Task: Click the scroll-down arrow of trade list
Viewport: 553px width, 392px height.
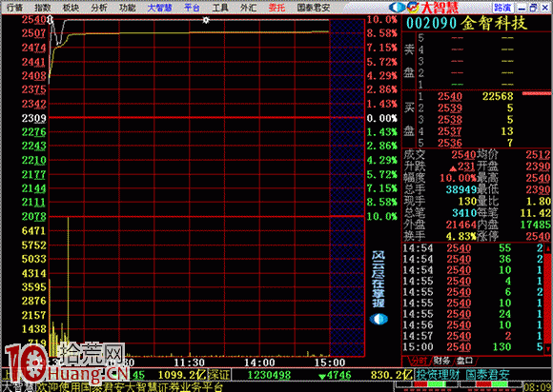Action: (x=548, y=349)
